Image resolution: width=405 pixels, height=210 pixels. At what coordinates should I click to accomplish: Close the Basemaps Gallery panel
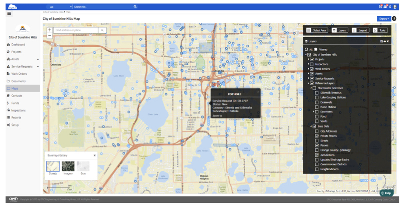tap(94, 155)
